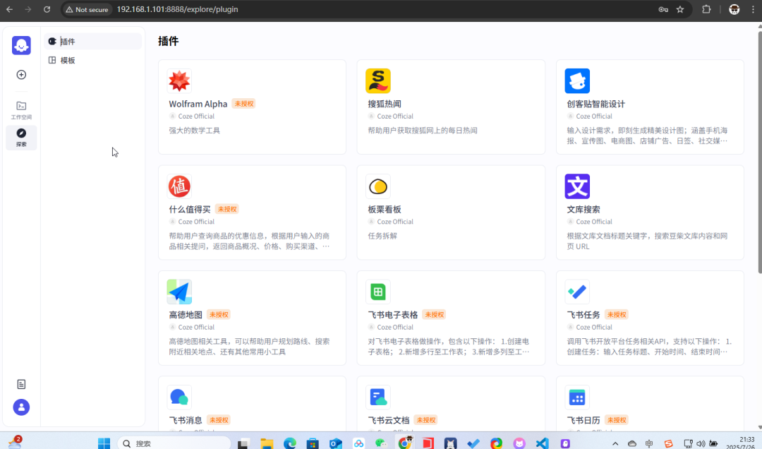Click the plus create icon in the sidebar
The height and width of the screenshot is (449, 762).
pos(21,75)
